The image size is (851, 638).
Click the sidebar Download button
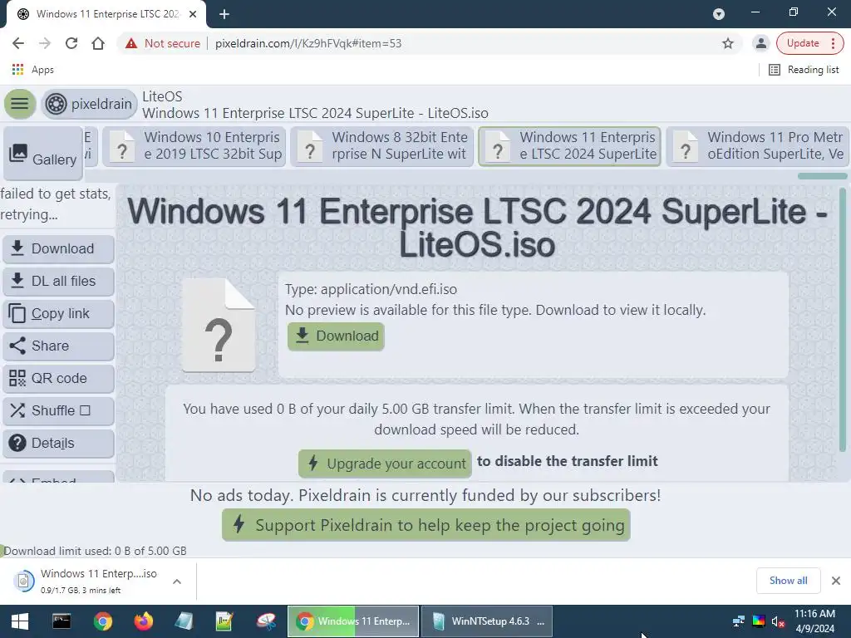(59, 248)
